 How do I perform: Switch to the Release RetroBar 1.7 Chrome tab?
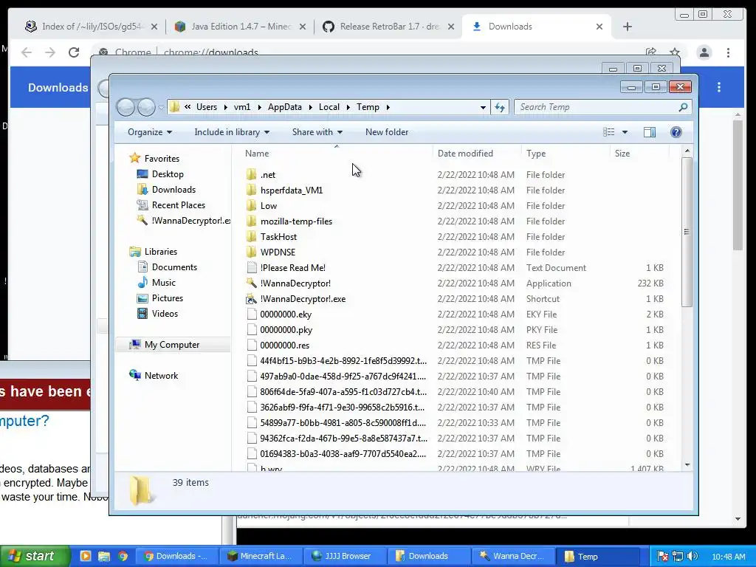pos(389,27)
